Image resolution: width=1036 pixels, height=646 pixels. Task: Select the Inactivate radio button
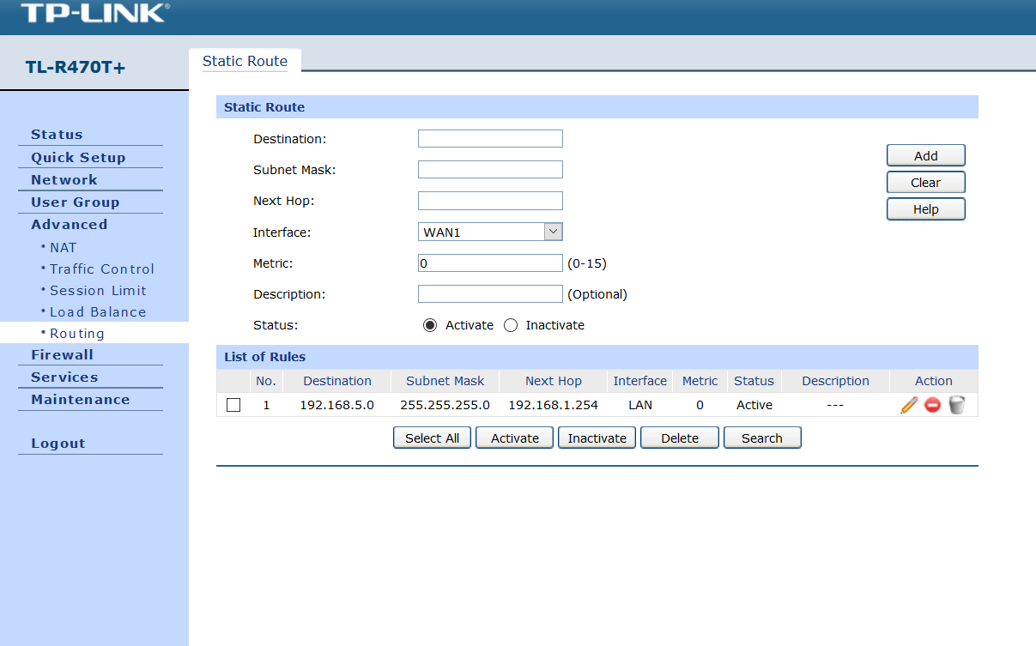click(x=511, y=325)
